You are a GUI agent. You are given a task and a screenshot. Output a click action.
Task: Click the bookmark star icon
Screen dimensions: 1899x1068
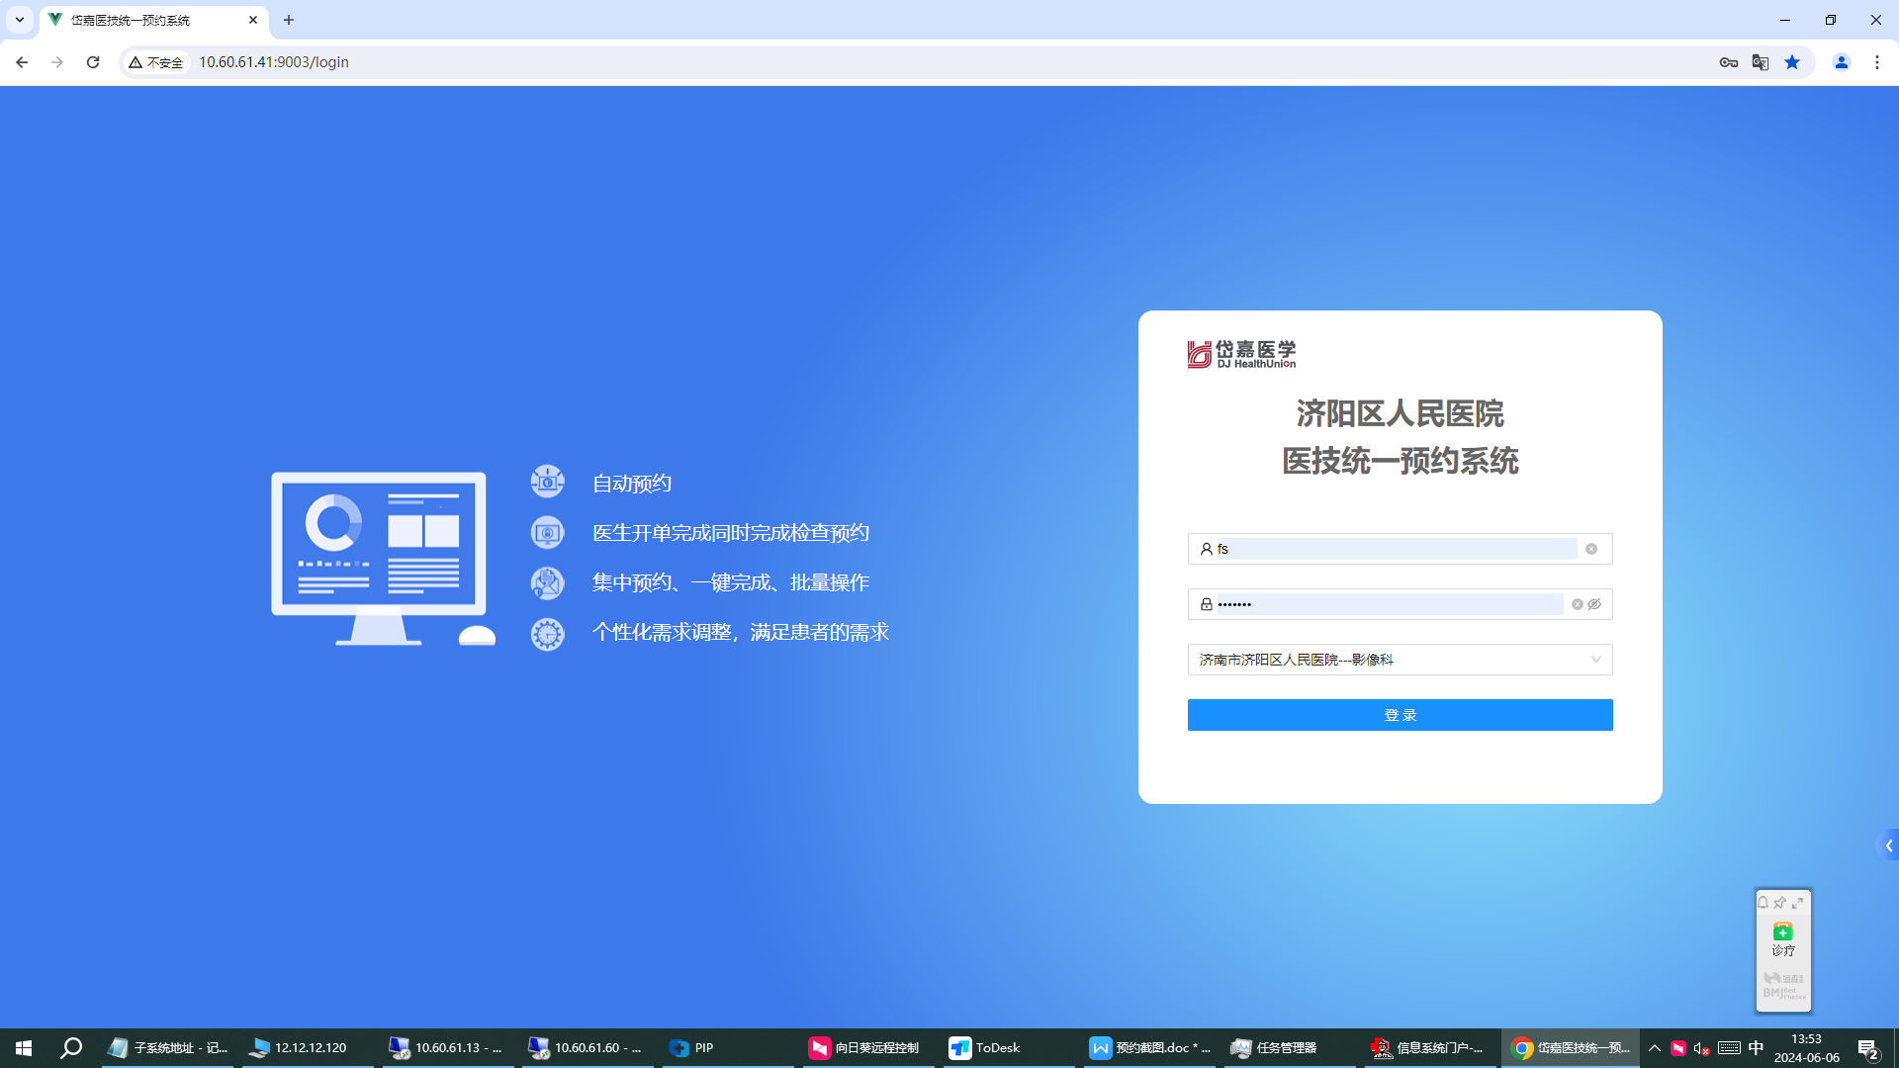pyautogui.click(x=1792, y=62)
